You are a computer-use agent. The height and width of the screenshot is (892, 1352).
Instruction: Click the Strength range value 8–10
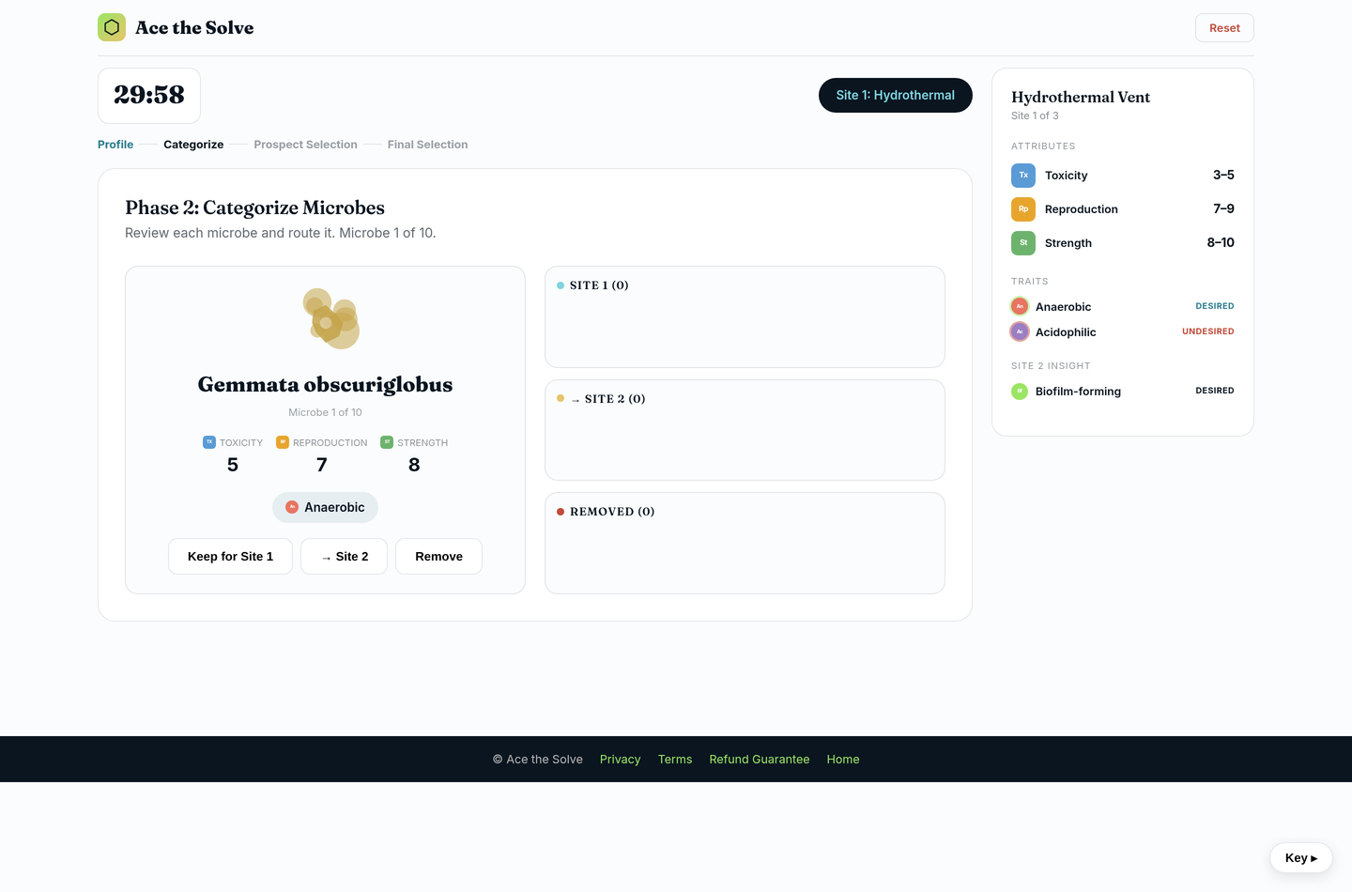click(1221, 242)
